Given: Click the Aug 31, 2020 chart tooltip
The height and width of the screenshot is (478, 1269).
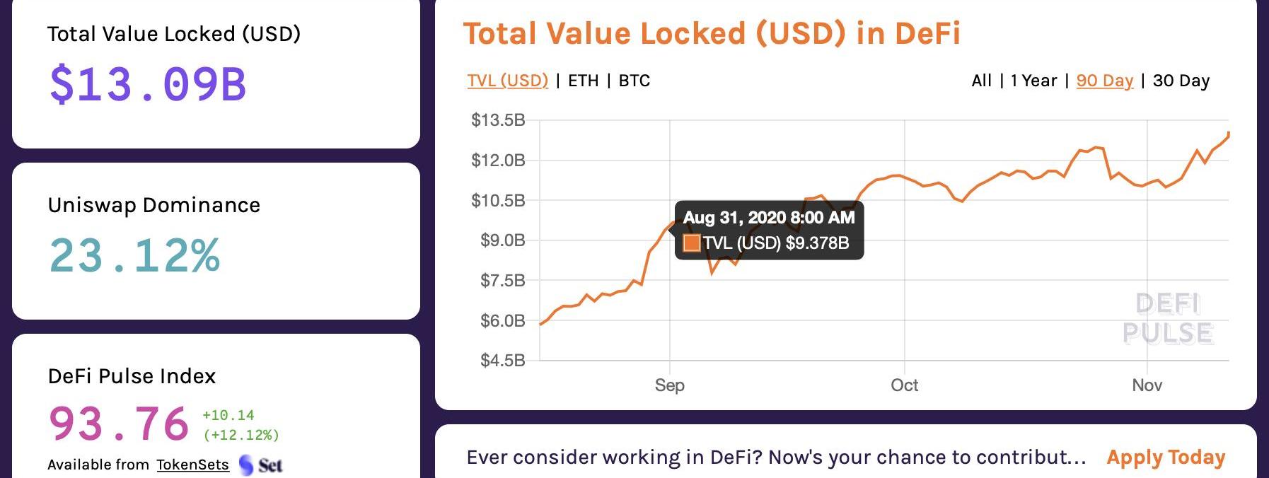Looking at the screenshot, I should [769, 230].
